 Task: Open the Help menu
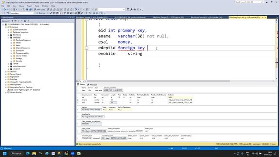[x=53, y=6]
